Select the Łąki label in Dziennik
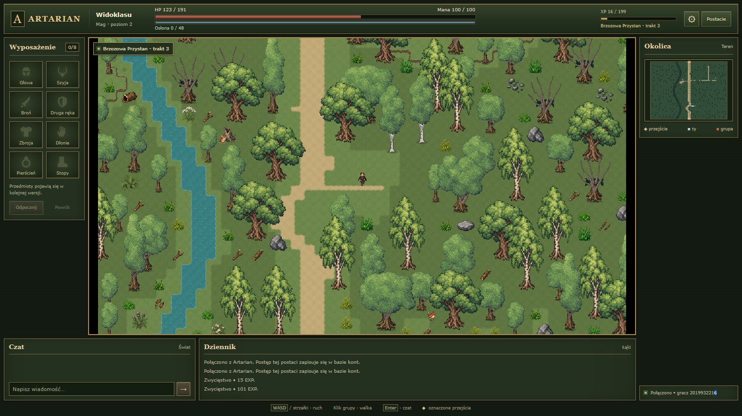Screen dimensions: 742x416 (x=626, y=347)
